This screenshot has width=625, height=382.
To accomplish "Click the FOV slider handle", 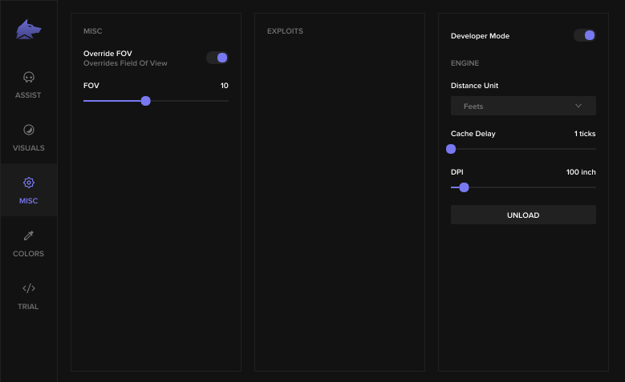I will click(146, 101).
